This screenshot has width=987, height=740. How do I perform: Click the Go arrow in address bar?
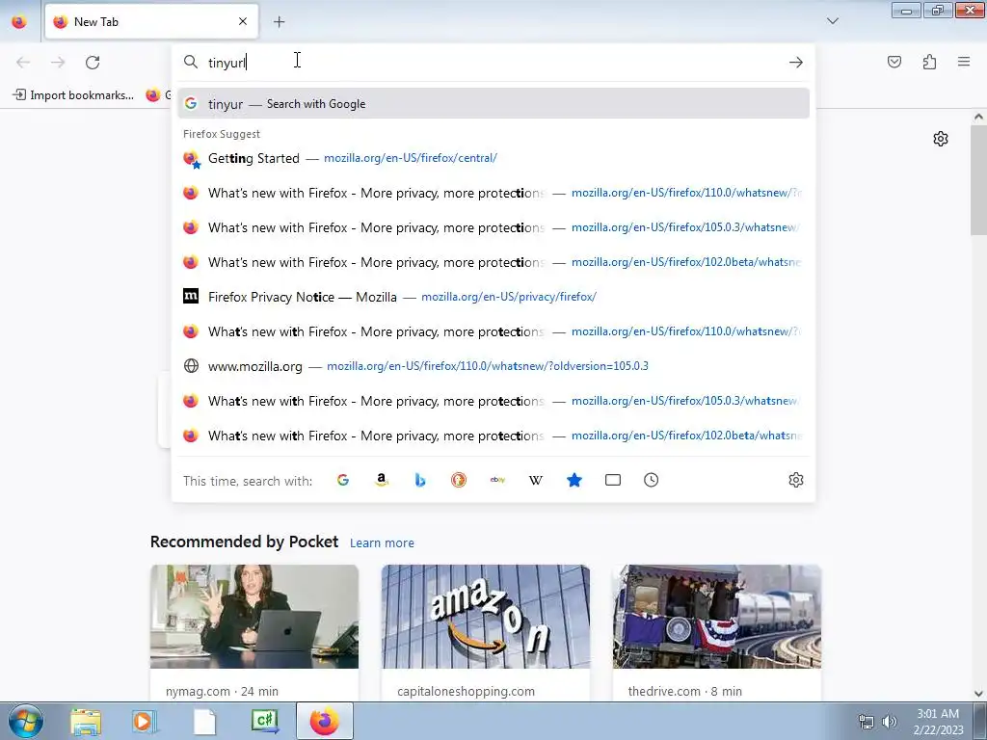(x=795, y=63)
